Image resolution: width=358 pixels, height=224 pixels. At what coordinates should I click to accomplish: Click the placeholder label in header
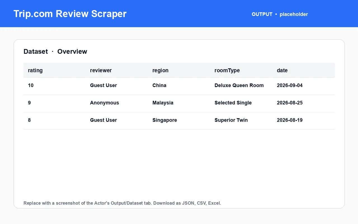click(x=294, y=14)
